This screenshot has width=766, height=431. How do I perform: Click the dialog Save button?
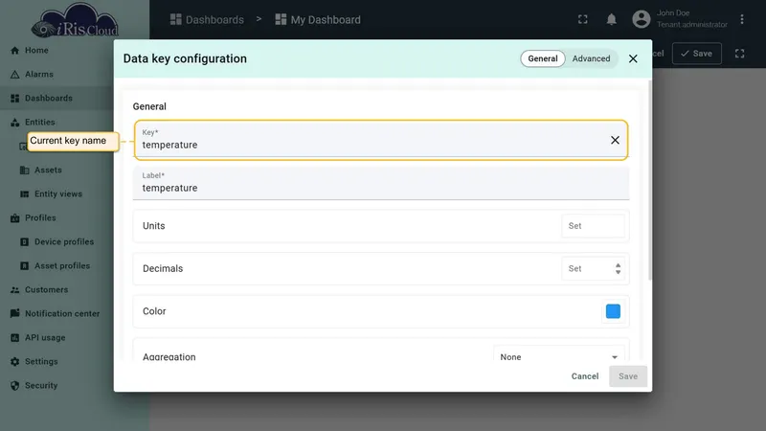pyautogui.click(x=628, y=376)
